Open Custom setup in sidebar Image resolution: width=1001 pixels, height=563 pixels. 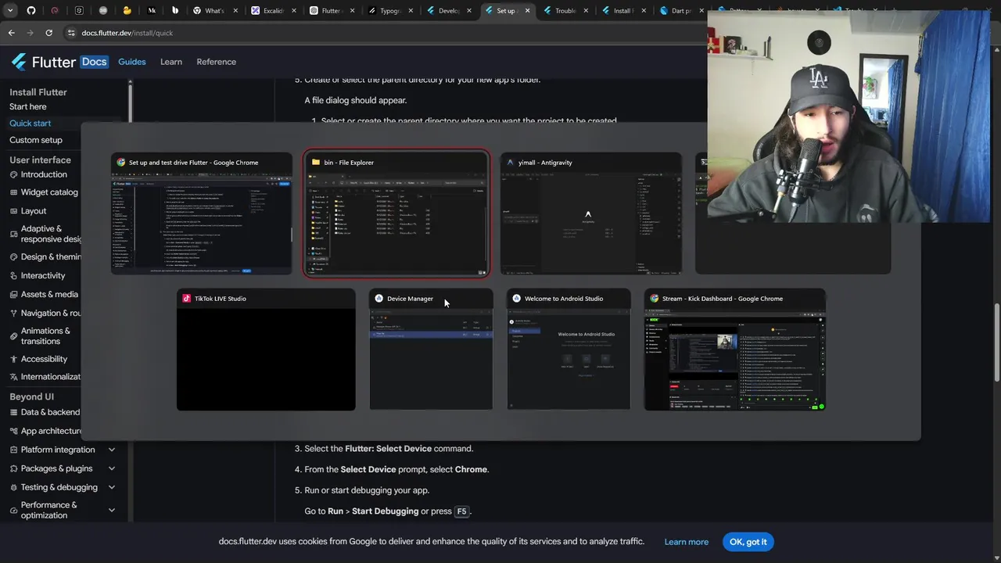pyautogui.click(x=36, y=140)
